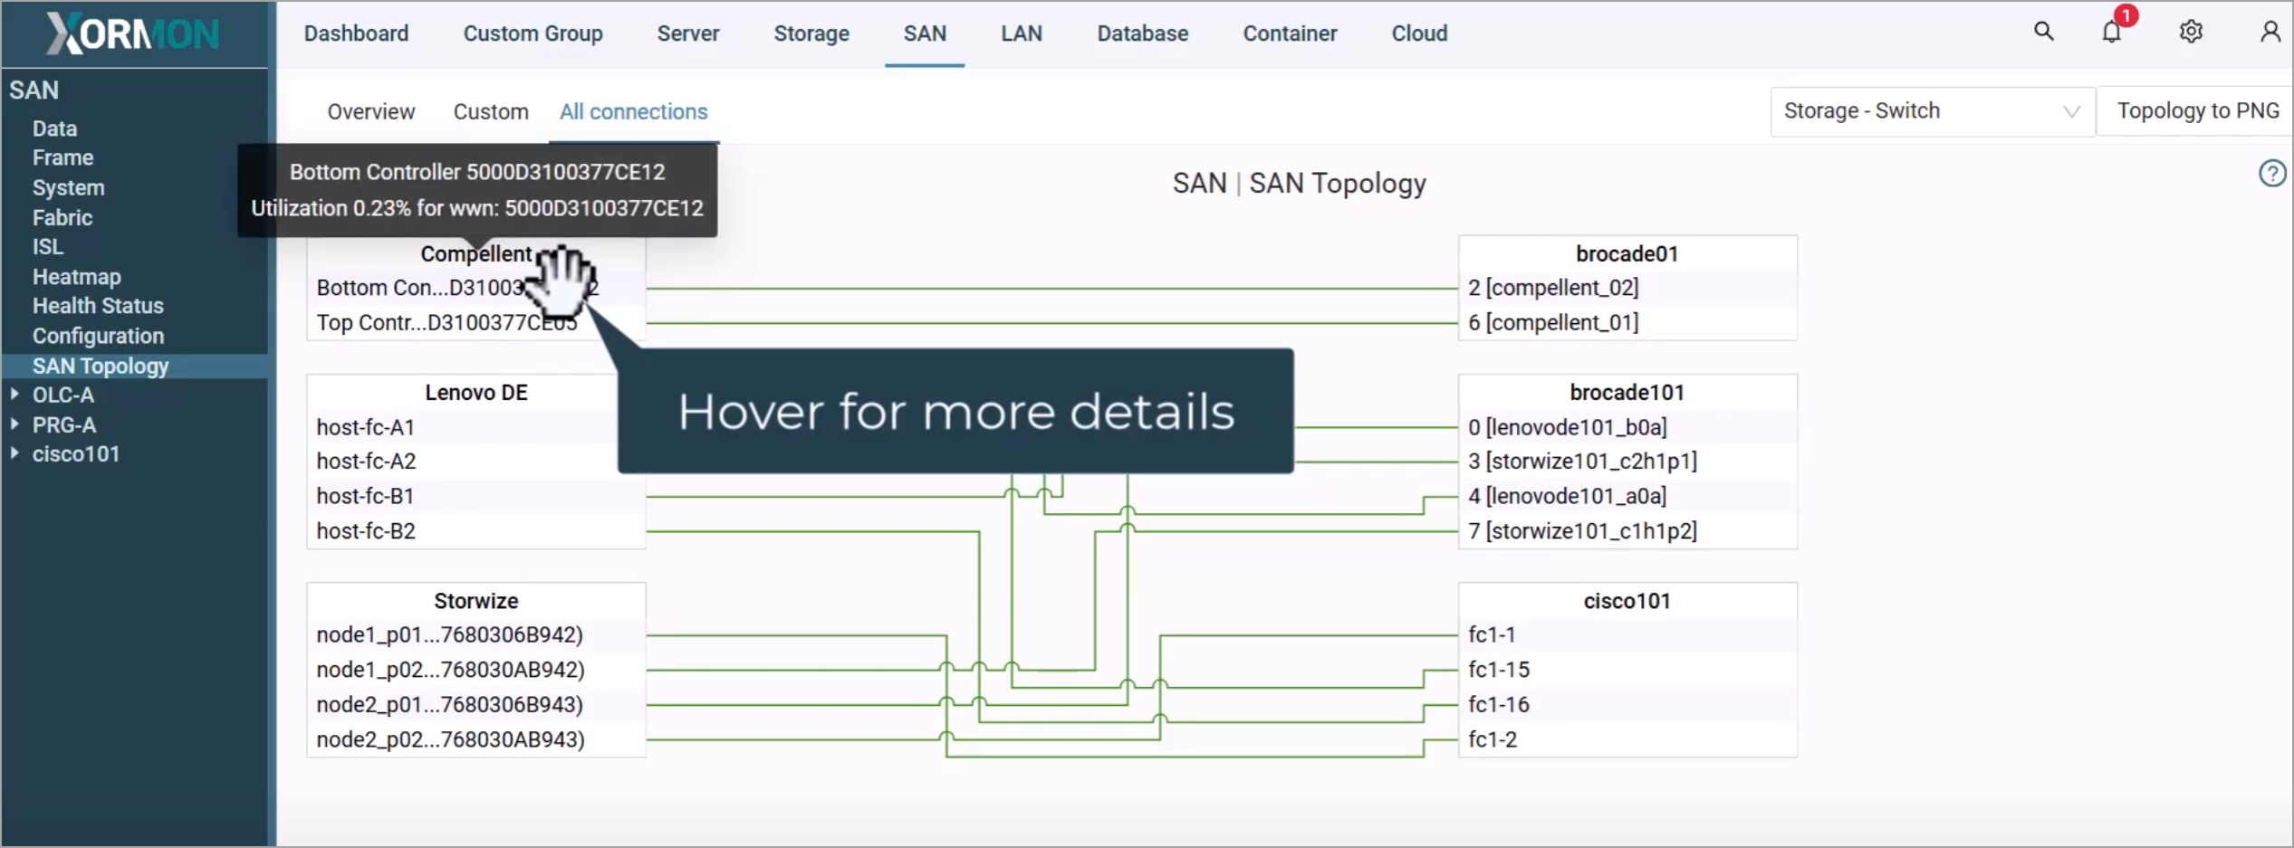Click host-fc-A1 in Lenovo DE
Image resolution: width=2294 pixels, height=848 pixels.
(x=365, y=427)
